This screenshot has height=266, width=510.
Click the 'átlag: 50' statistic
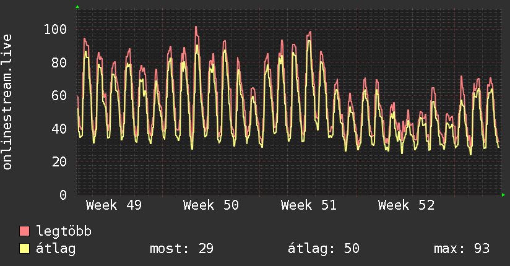[324, 249]
